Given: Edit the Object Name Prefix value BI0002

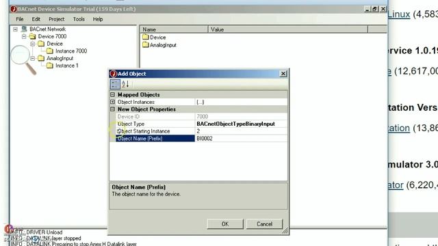Looking at the screenshot, I should point(241,138).
